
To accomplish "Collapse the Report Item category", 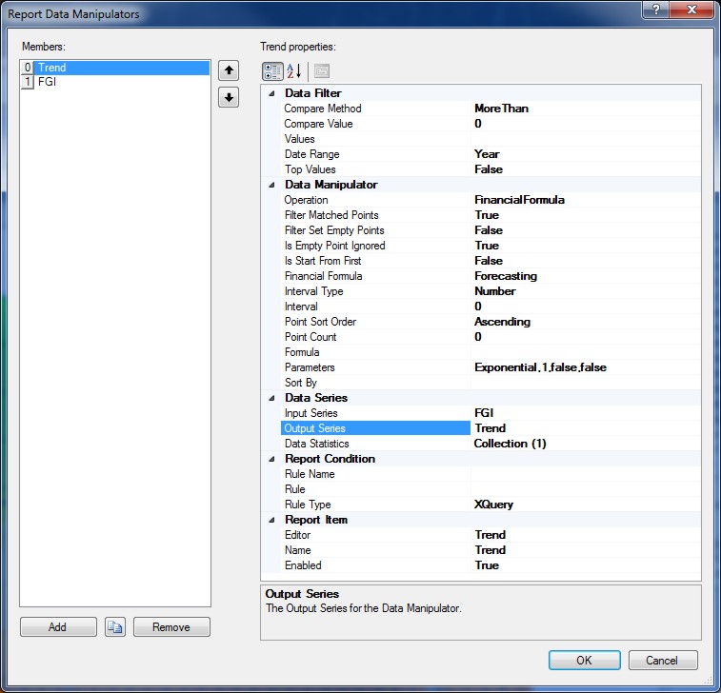I will pyautogui.click(x=271, y=520).
